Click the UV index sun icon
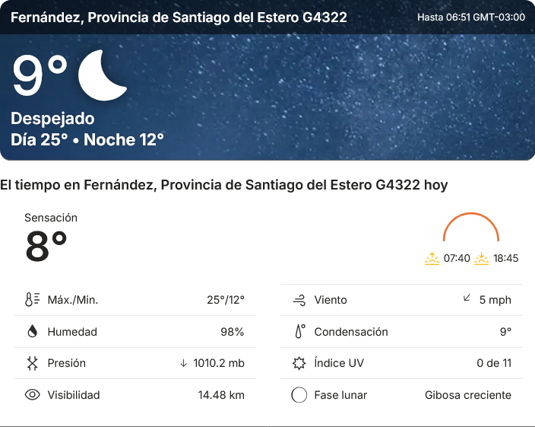Image resolution: width=535 pixels, height=427 pixels. 299,363
